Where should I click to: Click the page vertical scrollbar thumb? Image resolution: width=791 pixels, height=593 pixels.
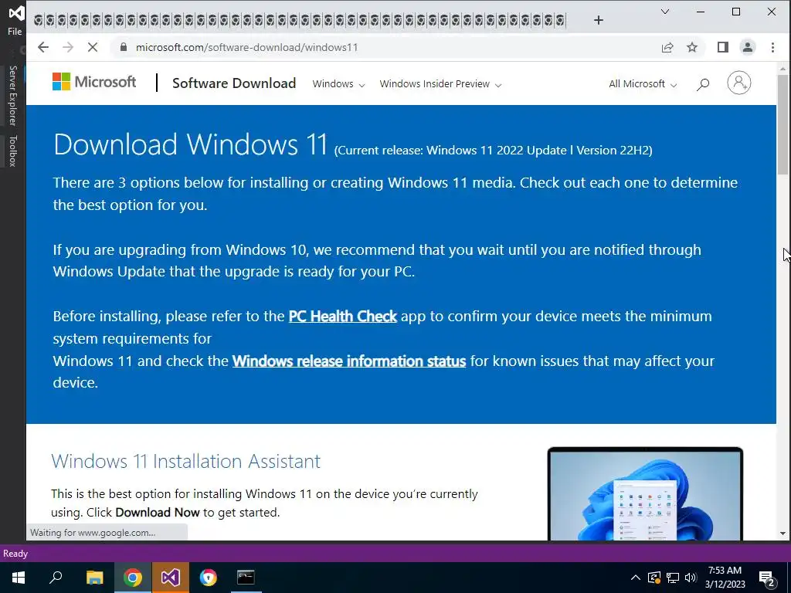pos(783,124)
